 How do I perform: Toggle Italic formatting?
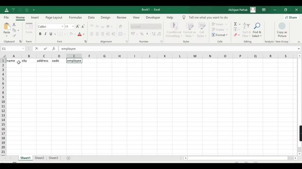click(x=45, y=34)
